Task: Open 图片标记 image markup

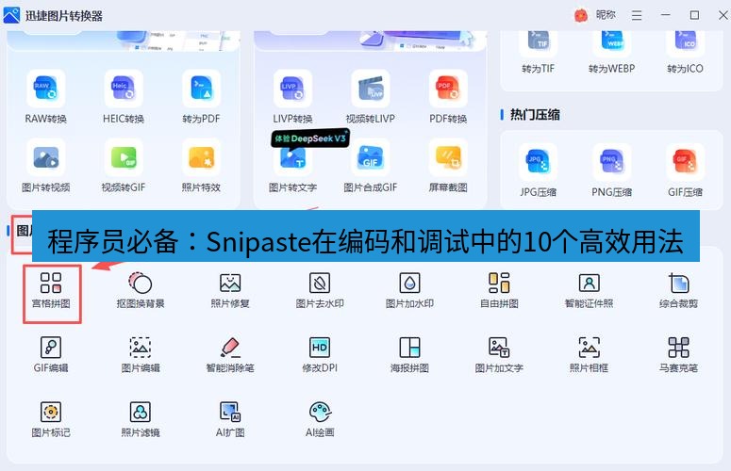Action: (x=51, y=419)
